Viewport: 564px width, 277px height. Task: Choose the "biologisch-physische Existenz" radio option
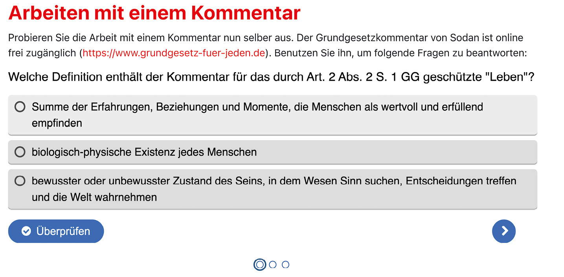tap(20, 152)
